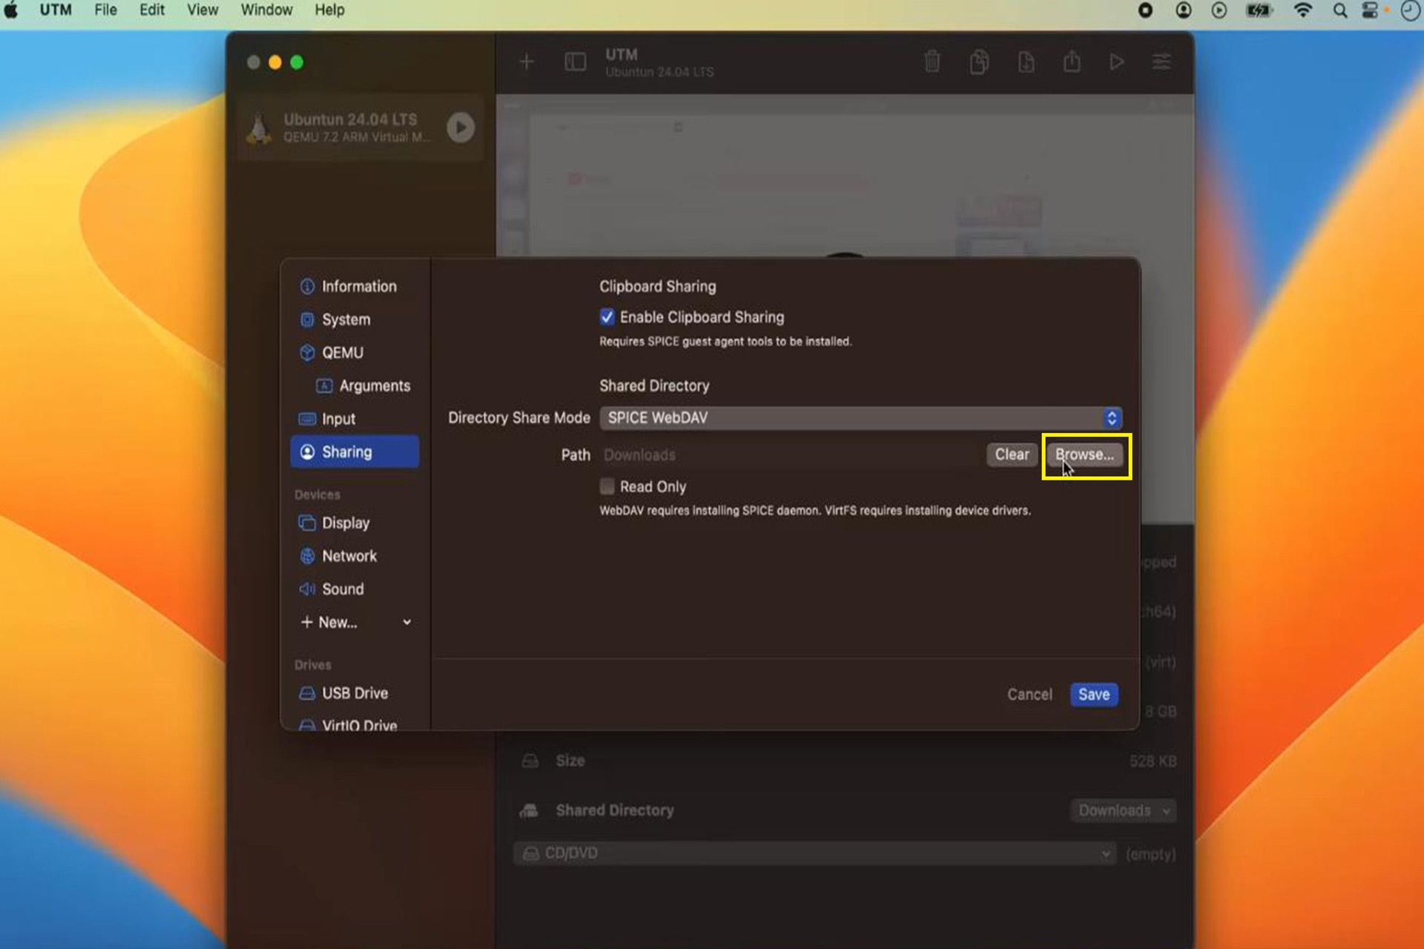The image size is (1424, 949).
Task: Click the Sound speaker icon
Action: pyautogui.click(x=307, y=589)
